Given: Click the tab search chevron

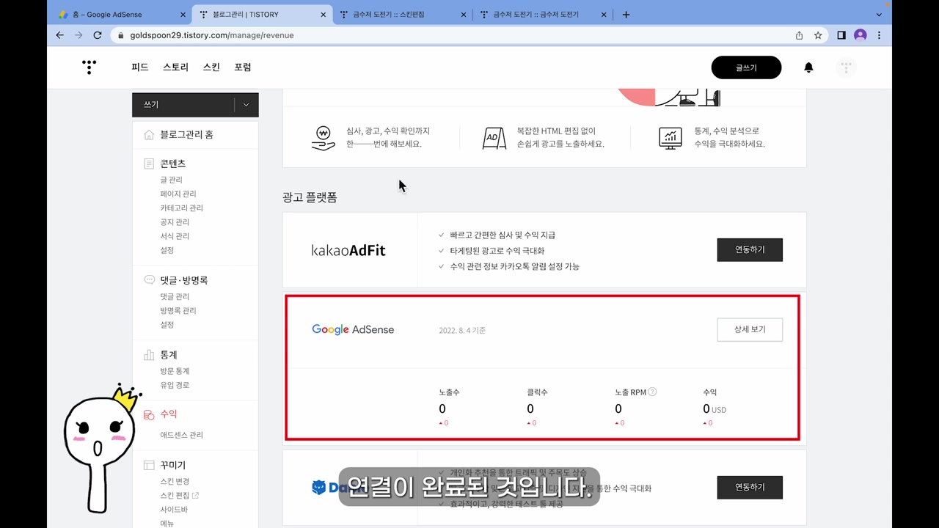Looking at the screenshot, I should 879,15.
